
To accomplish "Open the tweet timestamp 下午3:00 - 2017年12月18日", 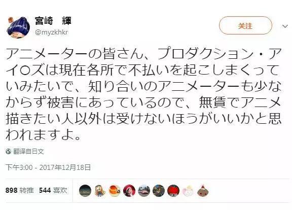I will 48,167.
